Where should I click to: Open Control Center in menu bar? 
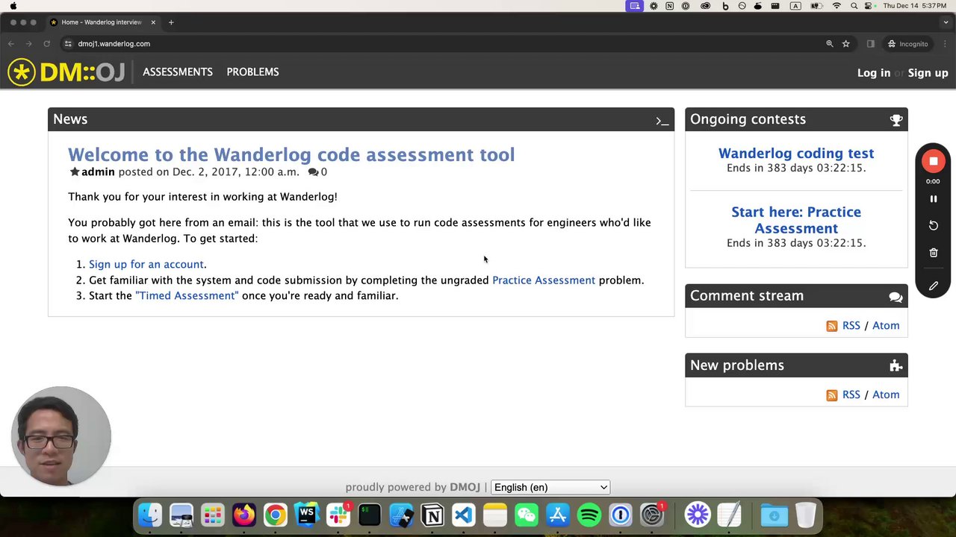[x=869, y=6]
